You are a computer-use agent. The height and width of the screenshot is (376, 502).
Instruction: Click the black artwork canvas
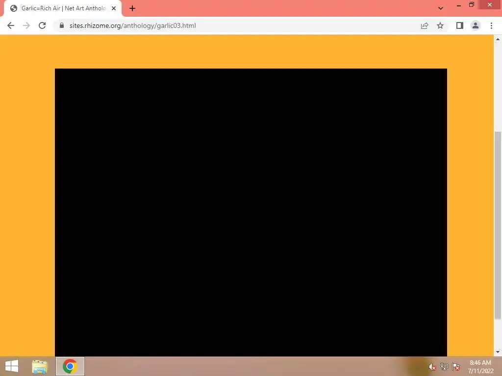tap(251, 212)
